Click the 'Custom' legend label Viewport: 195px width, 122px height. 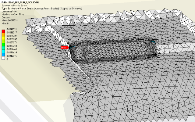point(6,18)
